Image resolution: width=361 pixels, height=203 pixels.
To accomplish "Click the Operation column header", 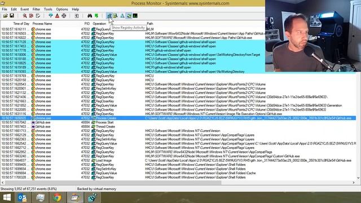I will coord(99,24).
